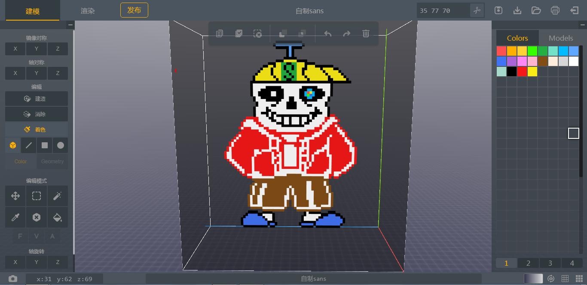Viewport: 587px width, 285px height.
Task: Click the 自制sans title at top
Action: tap(310, 11)
